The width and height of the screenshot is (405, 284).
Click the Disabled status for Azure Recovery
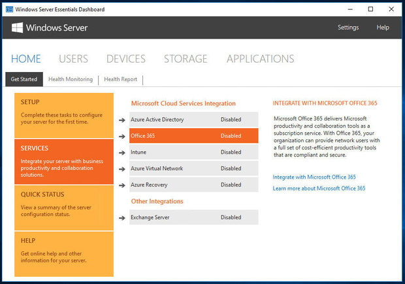pos(231,185)
